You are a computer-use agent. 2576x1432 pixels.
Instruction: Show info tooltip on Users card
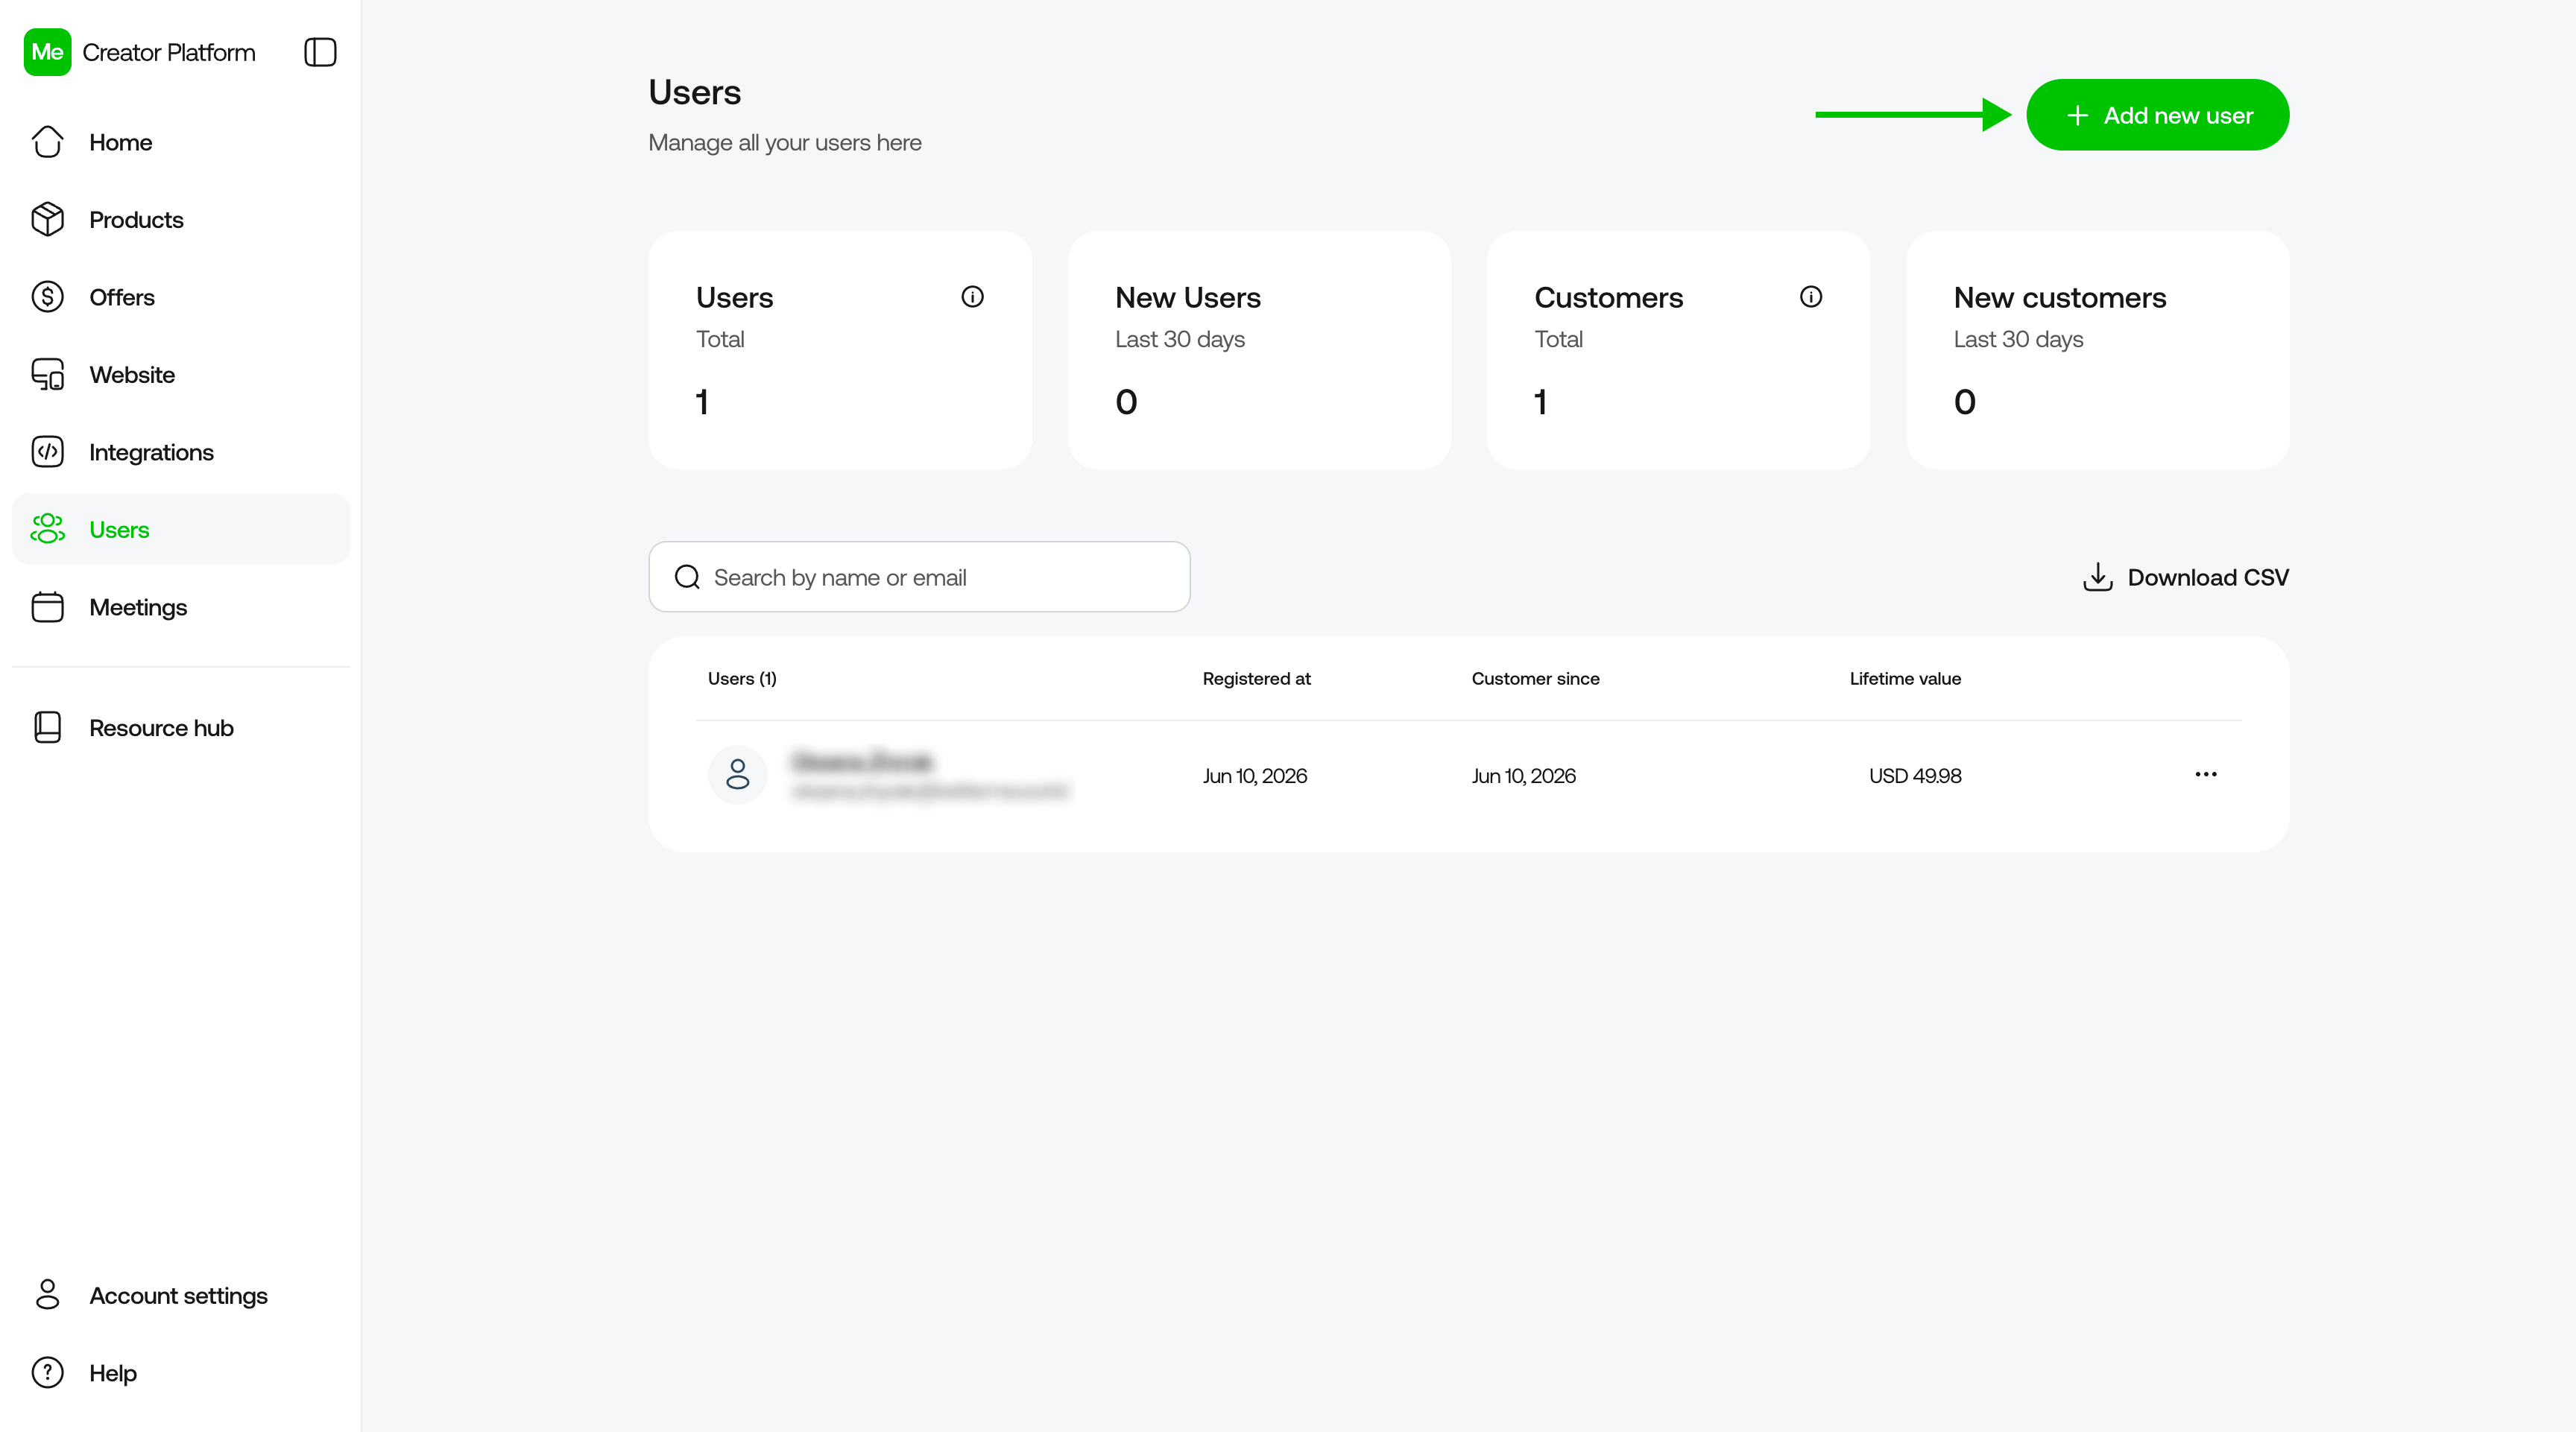pos(972,297)
